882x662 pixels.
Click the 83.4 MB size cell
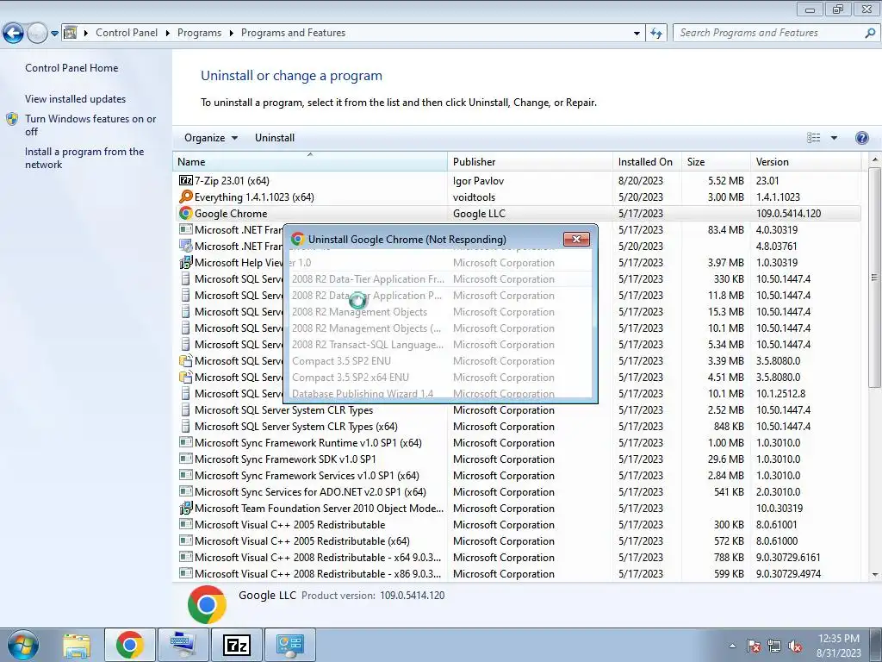(x=725, y=229)
